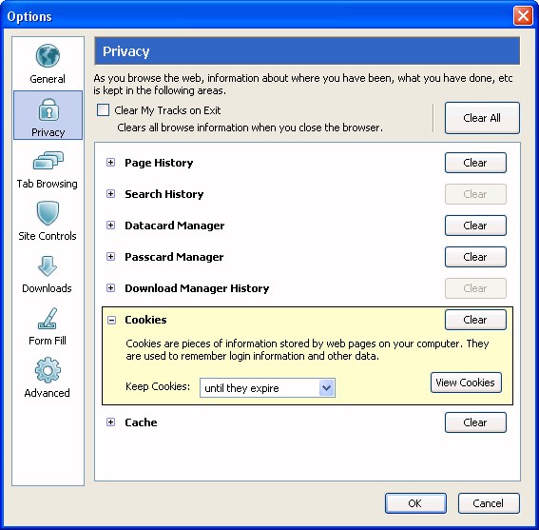Open Advanced gear icon section
Viewport: 539px width, 530px height.
(48, 370)
